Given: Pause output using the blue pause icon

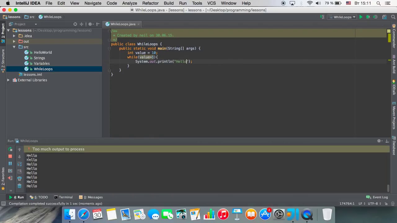Looking at the screenshot, I should 10,164.
